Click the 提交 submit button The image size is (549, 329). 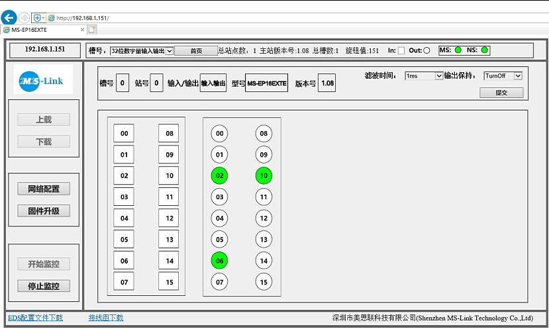point(501,93)
